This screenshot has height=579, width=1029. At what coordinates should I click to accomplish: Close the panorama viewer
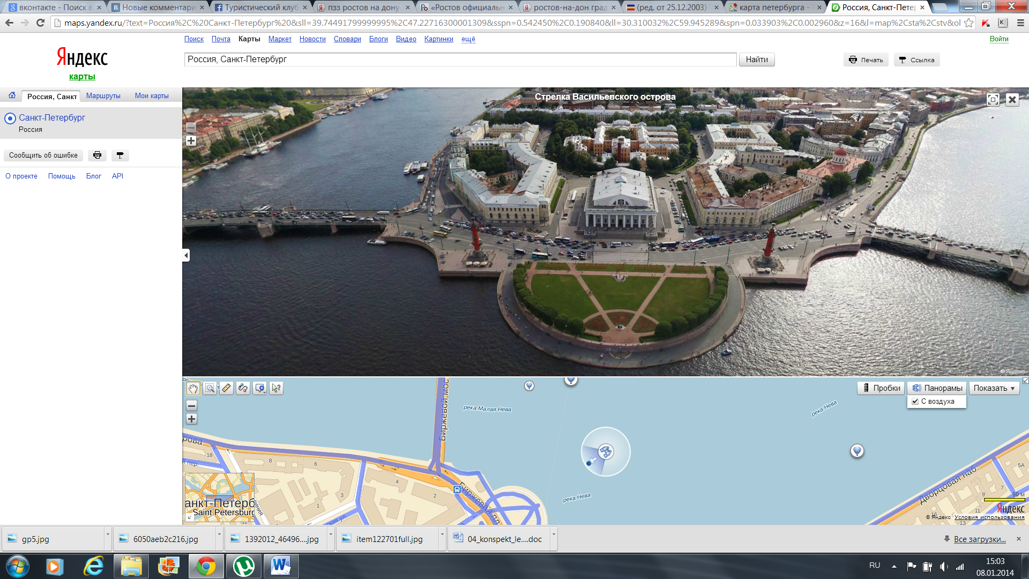(x=1012, y=100)
